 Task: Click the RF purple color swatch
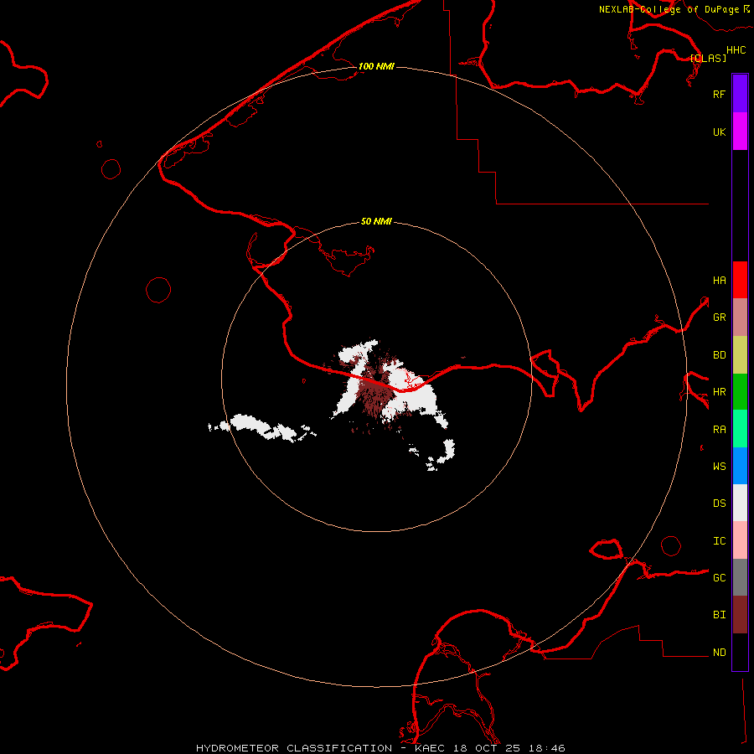point(740,94)
